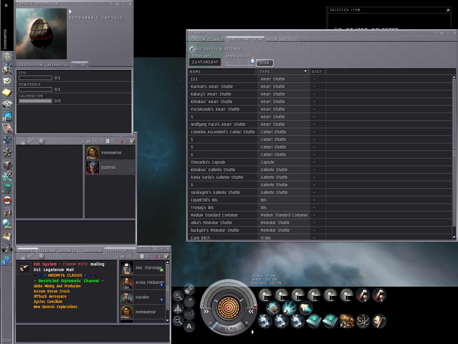Click the Scan button
Image resolution: width=458 pixels, height=344 pixels.
click(265, 63)
